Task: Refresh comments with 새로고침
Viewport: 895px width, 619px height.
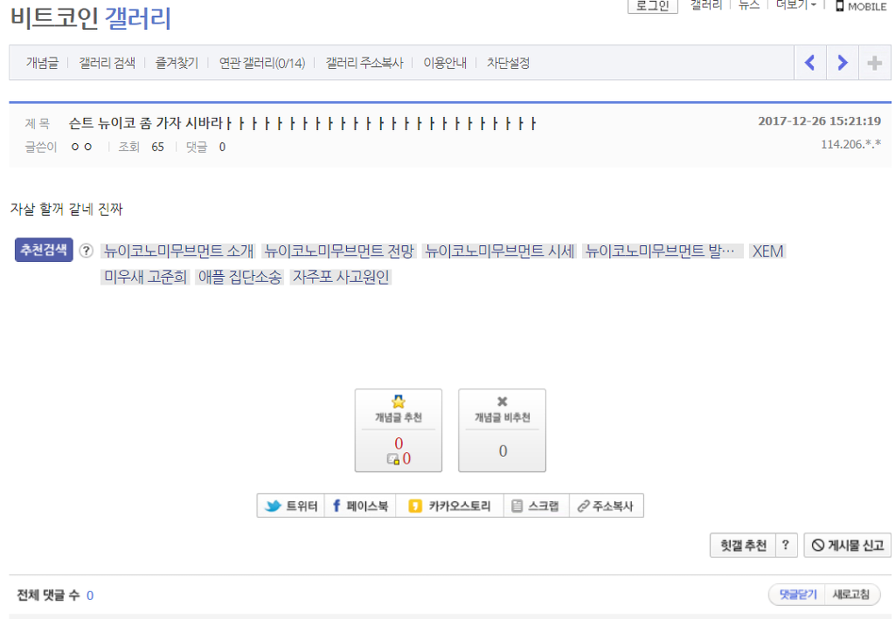Action: 850,595
